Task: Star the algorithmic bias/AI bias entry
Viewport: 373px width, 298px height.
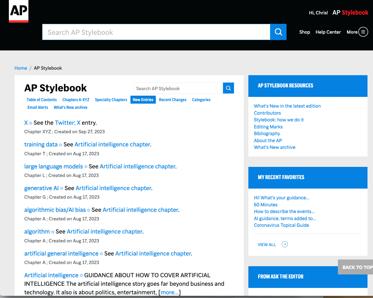Action: [x=89, y=210]
